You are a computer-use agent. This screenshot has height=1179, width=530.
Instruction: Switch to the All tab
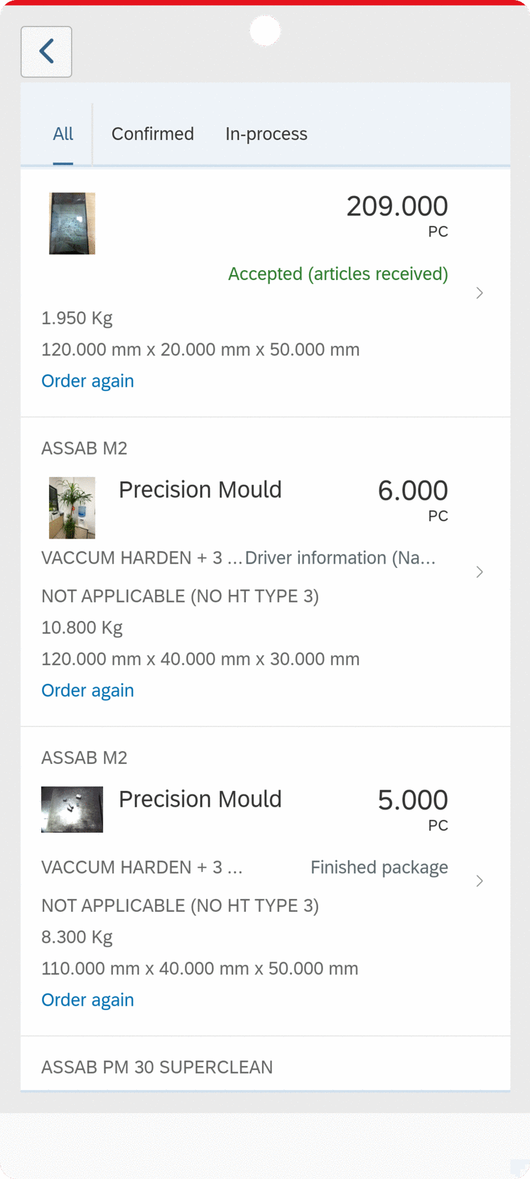click(63, 134)
